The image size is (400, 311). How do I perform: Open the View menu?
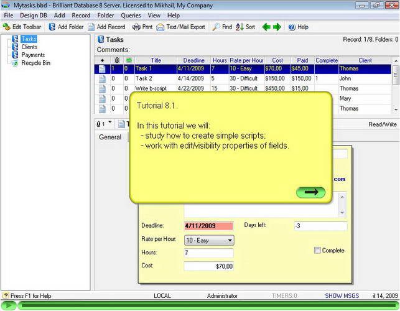pyautogui.click(x=154, y=16)
